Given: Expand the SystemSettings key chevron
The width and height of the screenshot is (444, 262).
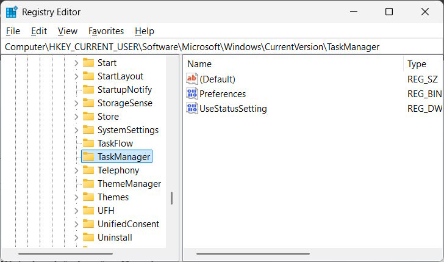Looking at the screenshot, I should [x=76, y=130].
